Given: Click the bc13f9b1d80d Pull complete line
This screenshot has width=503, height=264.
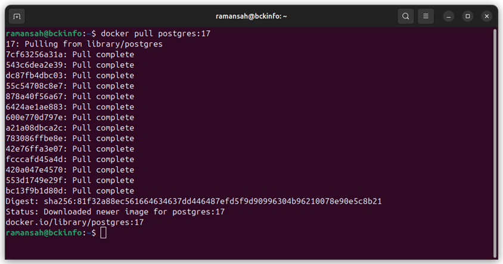Looking at the screenshot, I should (70, 191).
